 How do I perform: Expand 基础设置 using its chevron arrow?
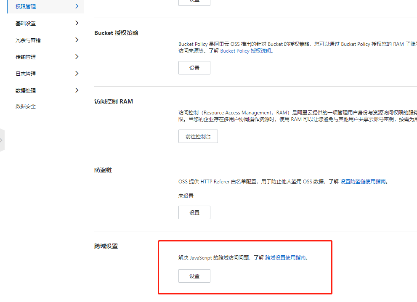point(77,23)
